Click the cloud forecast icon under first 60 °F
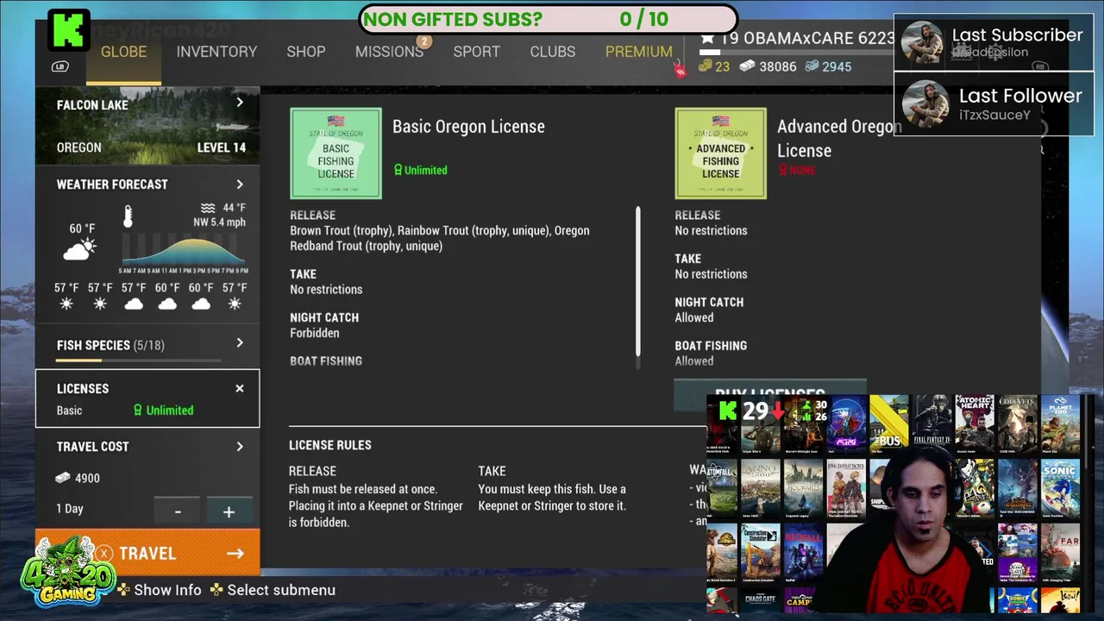 (x=167, y=304)
